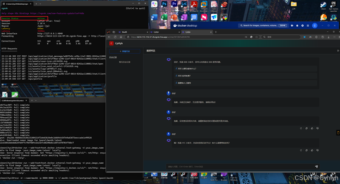Open the Docker Desktop apps grid icon
The width and height of the screenshot is (340, 184).
tap(308, 26)
